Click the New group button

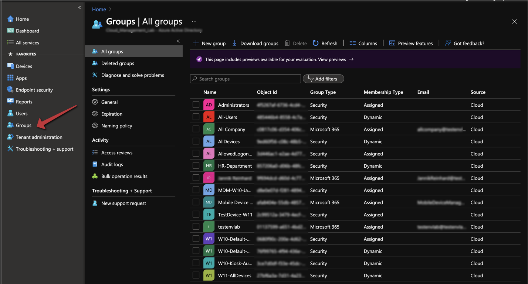209,43
